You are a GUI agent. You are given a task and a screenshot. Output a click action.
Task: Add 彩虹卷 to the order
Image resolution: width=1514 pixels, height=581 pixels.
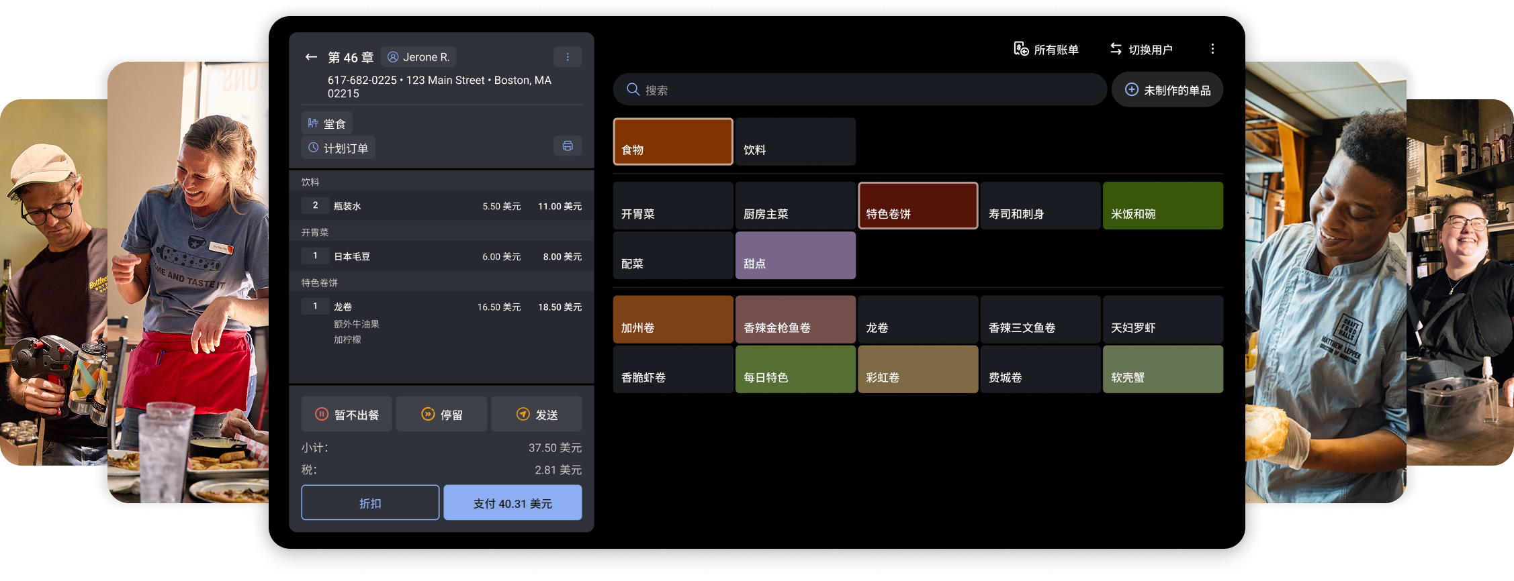point(918,369)
